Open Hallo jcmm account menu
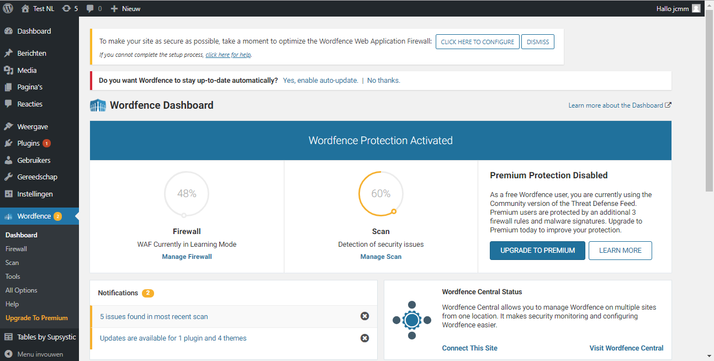 (678, 8)
